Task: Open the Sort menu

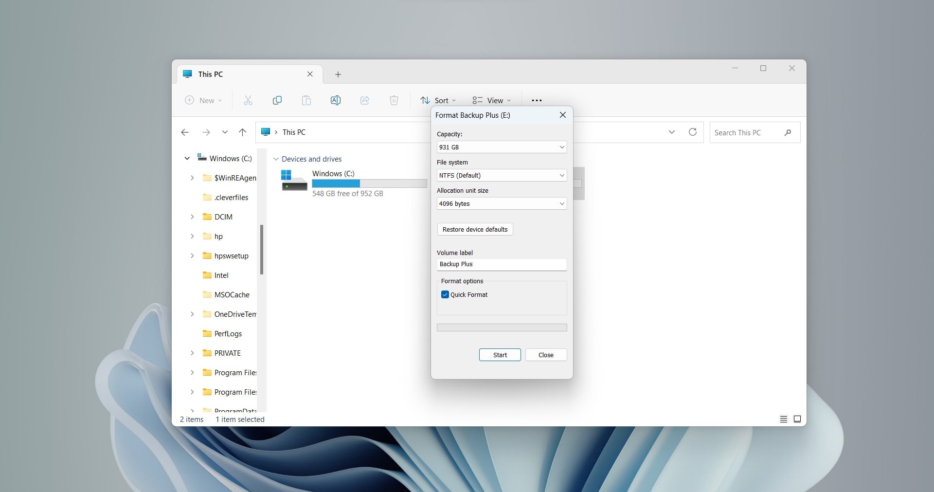Action: click(438, 100)
